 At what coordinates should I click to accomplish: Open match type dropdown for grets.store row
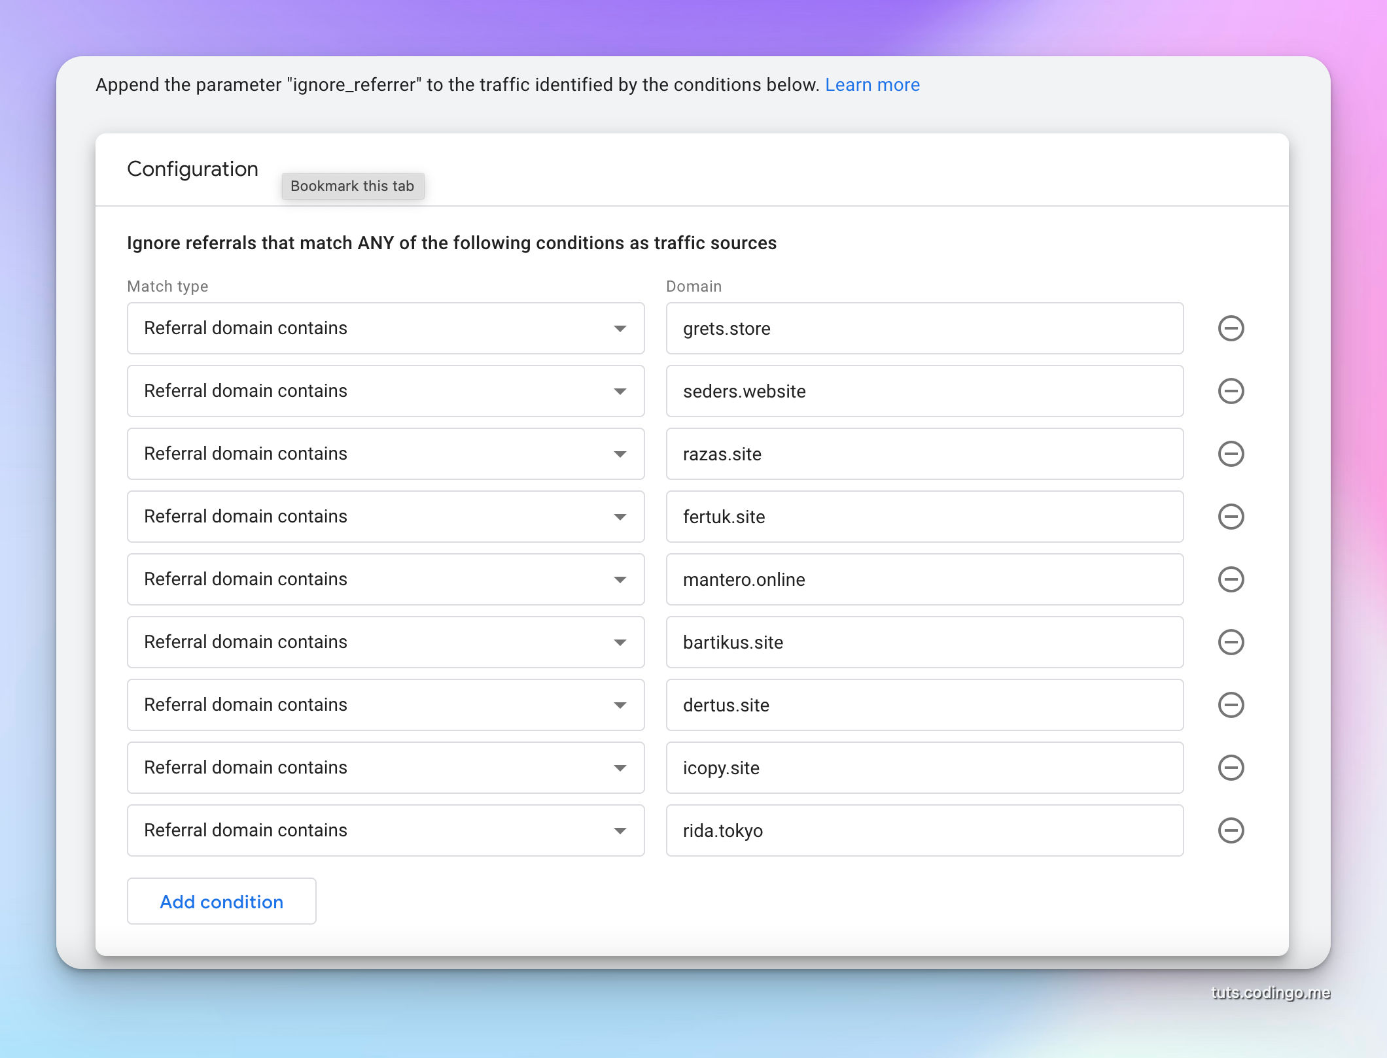pos(386,328)
